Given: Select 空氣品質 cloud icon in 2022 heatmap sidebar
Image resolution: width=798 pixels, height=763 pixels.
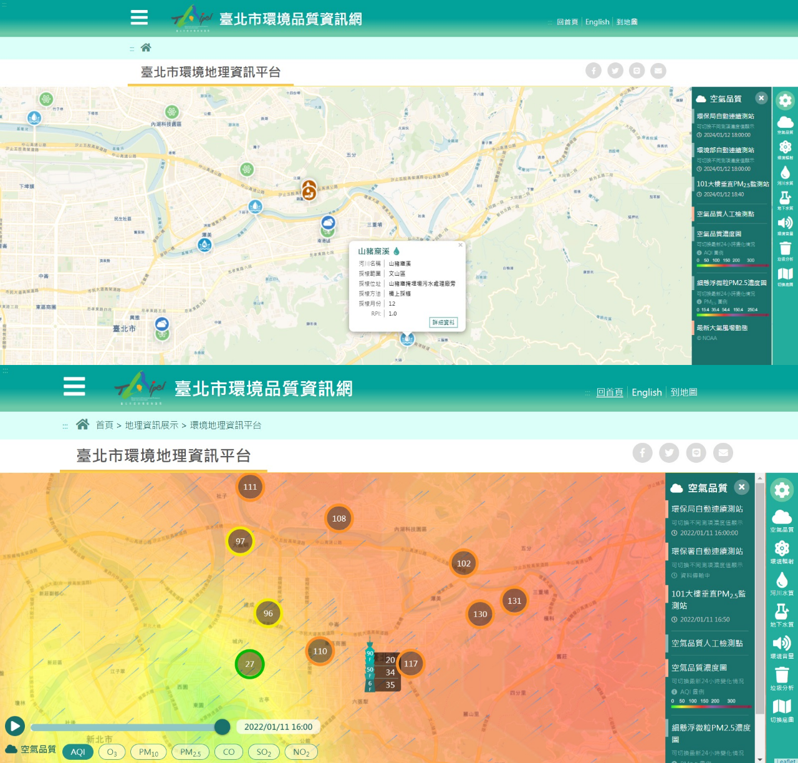Looking at the screenshot, I should coord(782,521).
